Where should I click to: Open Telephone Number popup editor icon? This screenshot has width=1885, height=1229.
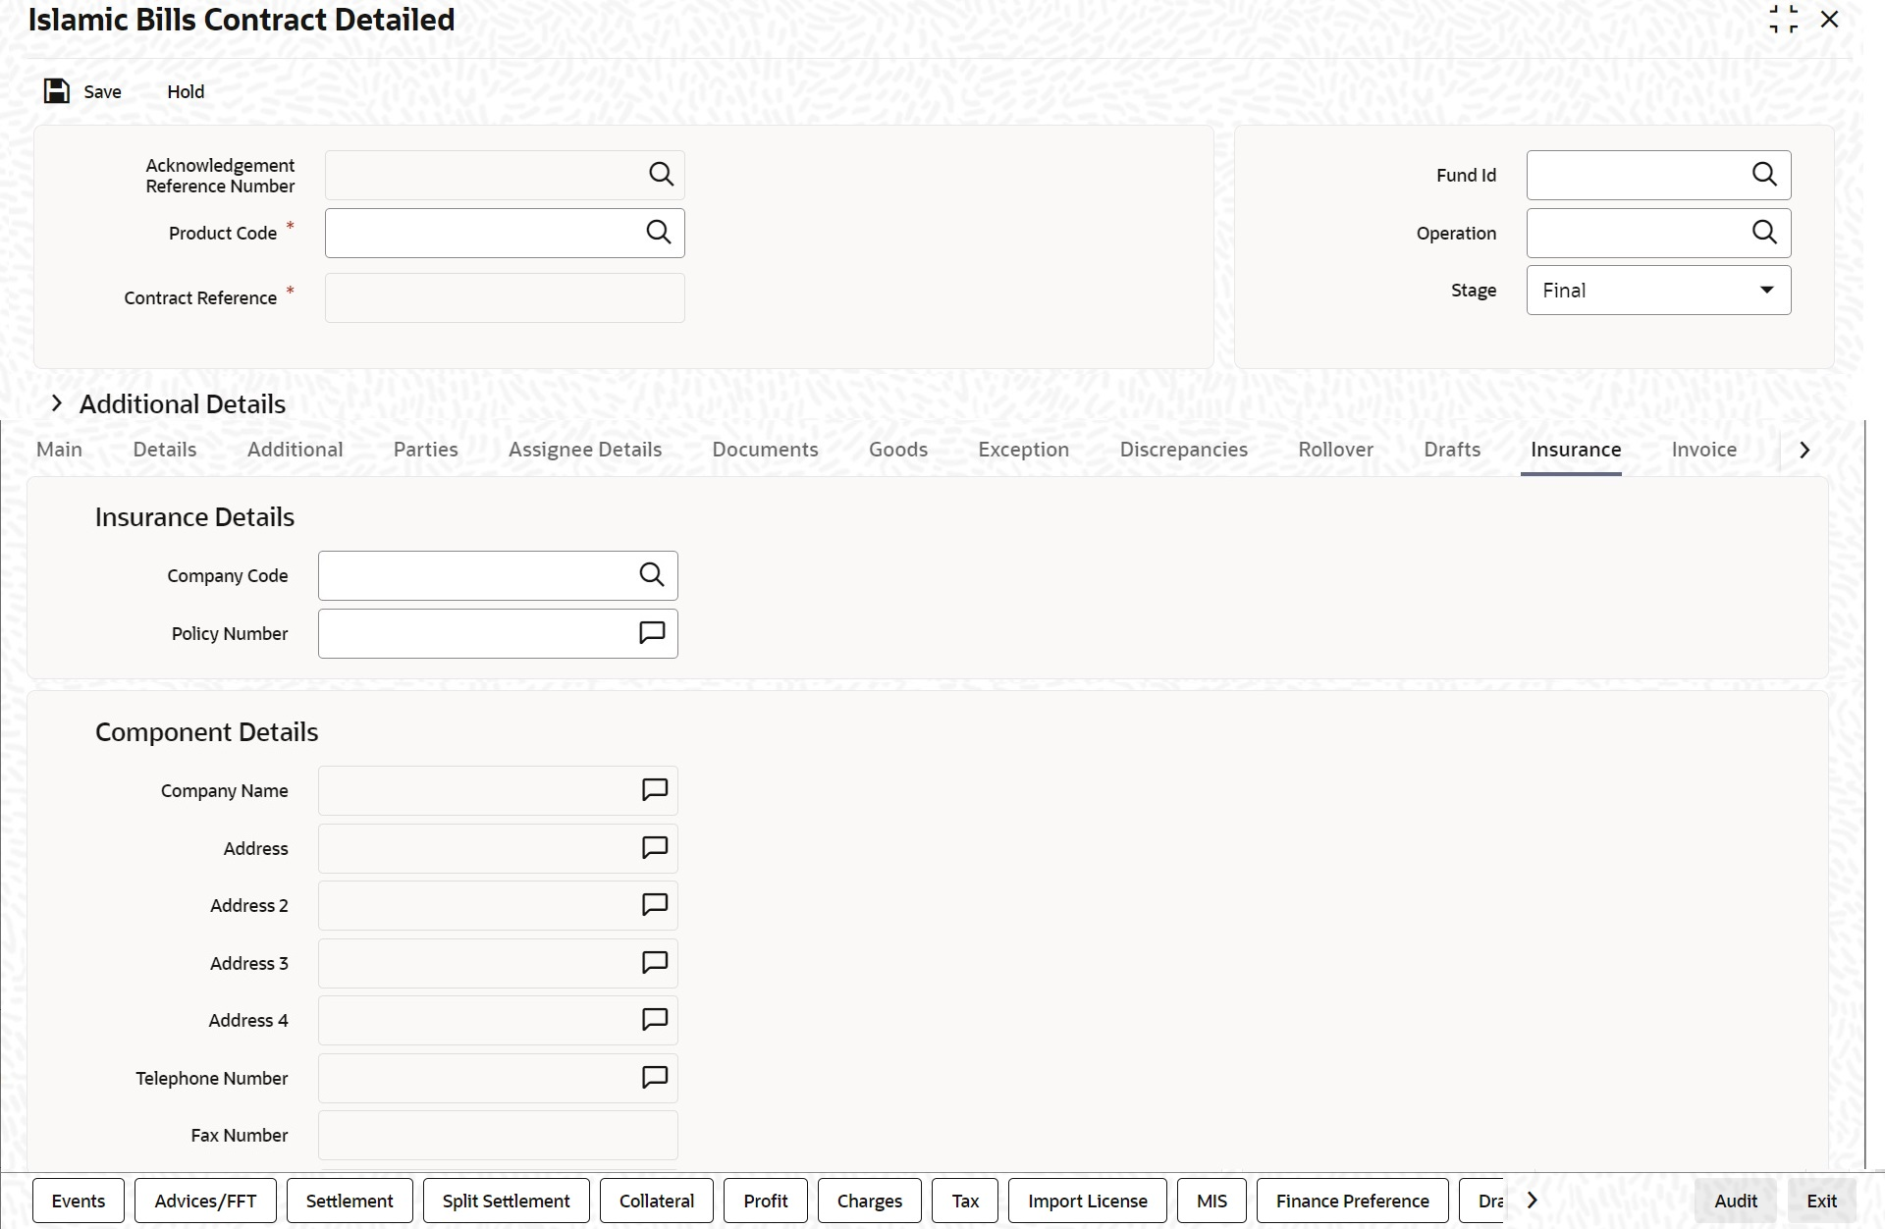coord(655,1078)
